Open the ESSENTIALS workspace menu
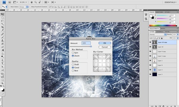The image size is (179, 107). click(x=170, y=2)
